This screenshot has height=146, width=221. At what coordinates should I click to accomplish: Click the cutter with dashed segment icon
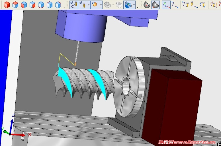203,5
